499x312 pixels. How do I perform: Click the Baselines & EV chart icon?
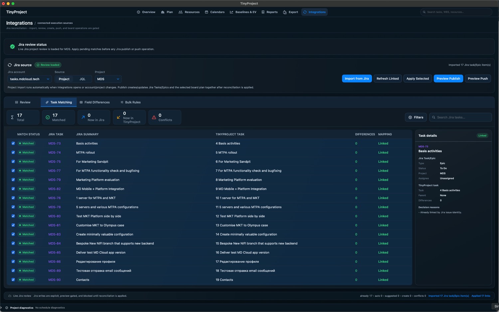point(232,12)
